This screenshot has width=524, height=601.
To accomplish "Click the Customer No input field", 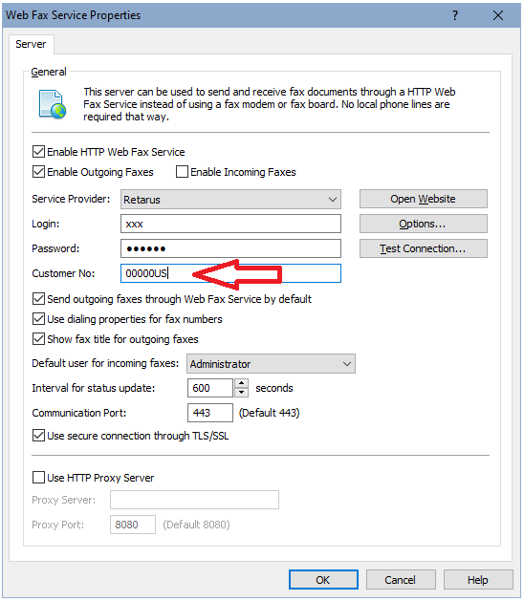I will [x=230, y=273].
